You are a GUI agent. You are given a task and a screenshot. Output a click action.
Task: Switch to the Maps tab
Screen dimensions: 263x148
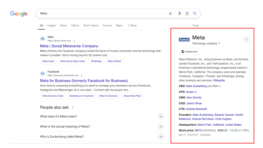click(x=119, y=25)
